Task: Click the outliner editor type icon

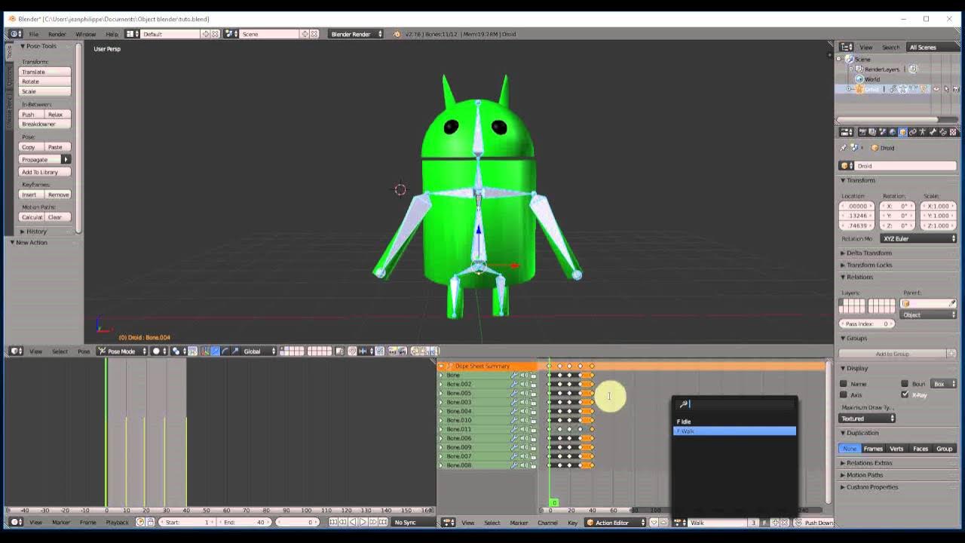Action: click(x=847, y=47)
